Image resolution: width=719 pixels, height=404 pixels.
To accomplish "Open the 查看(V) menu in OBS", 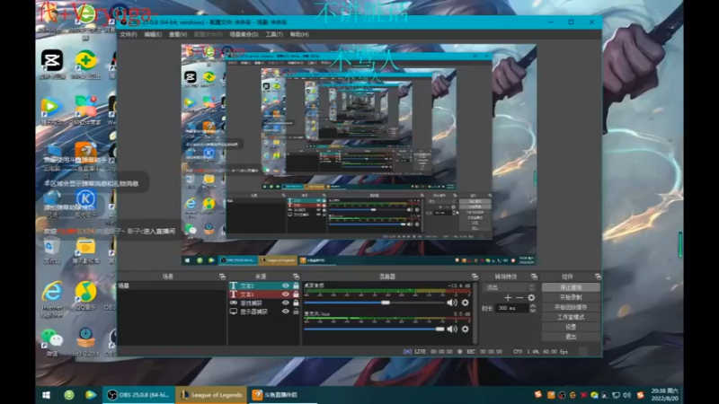I will [178, 34].
